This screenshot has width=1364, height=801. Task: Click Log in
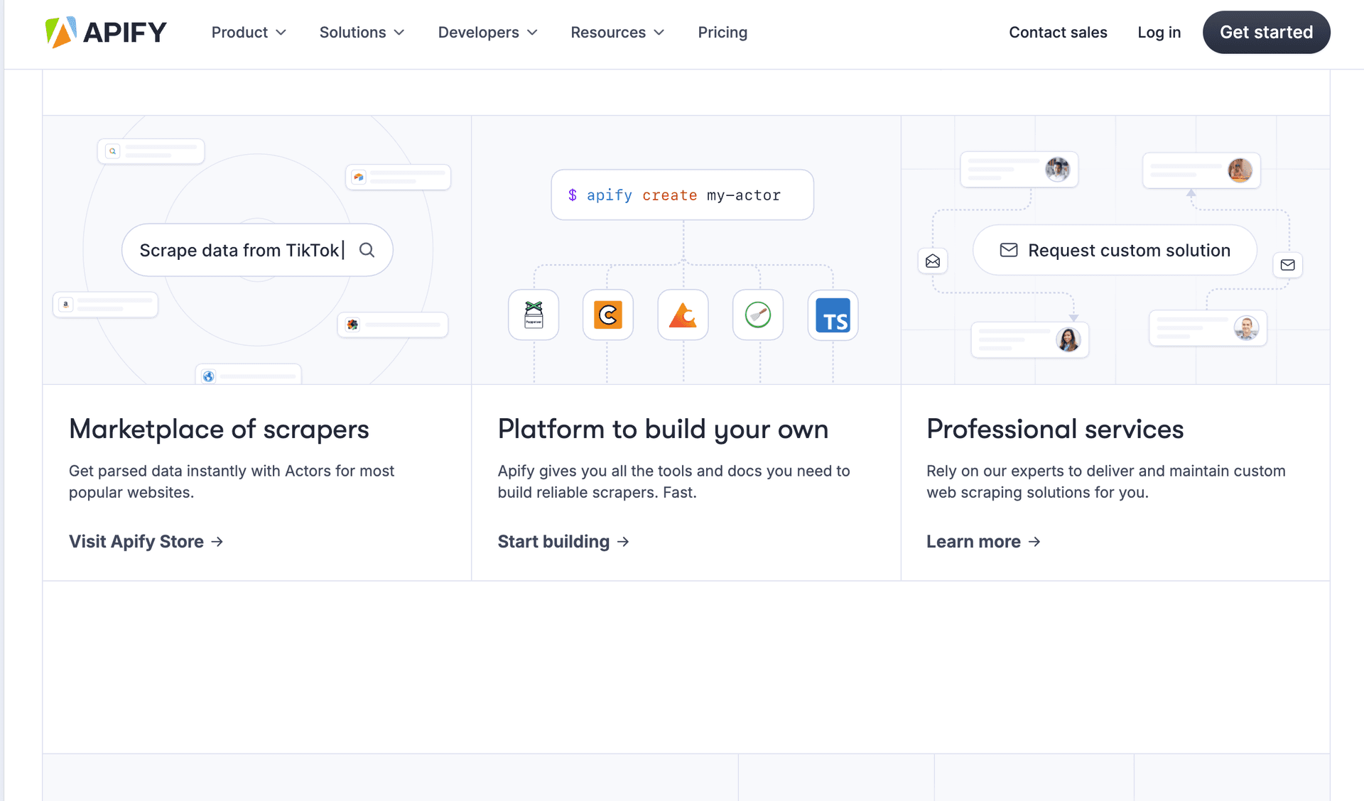(x=1159, y=33)
